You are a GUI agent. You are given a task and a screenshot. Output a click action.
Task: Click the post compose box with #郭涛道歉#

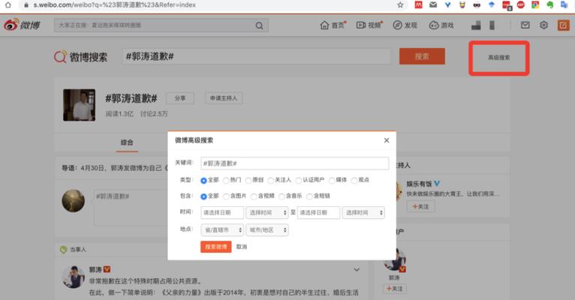131,207
